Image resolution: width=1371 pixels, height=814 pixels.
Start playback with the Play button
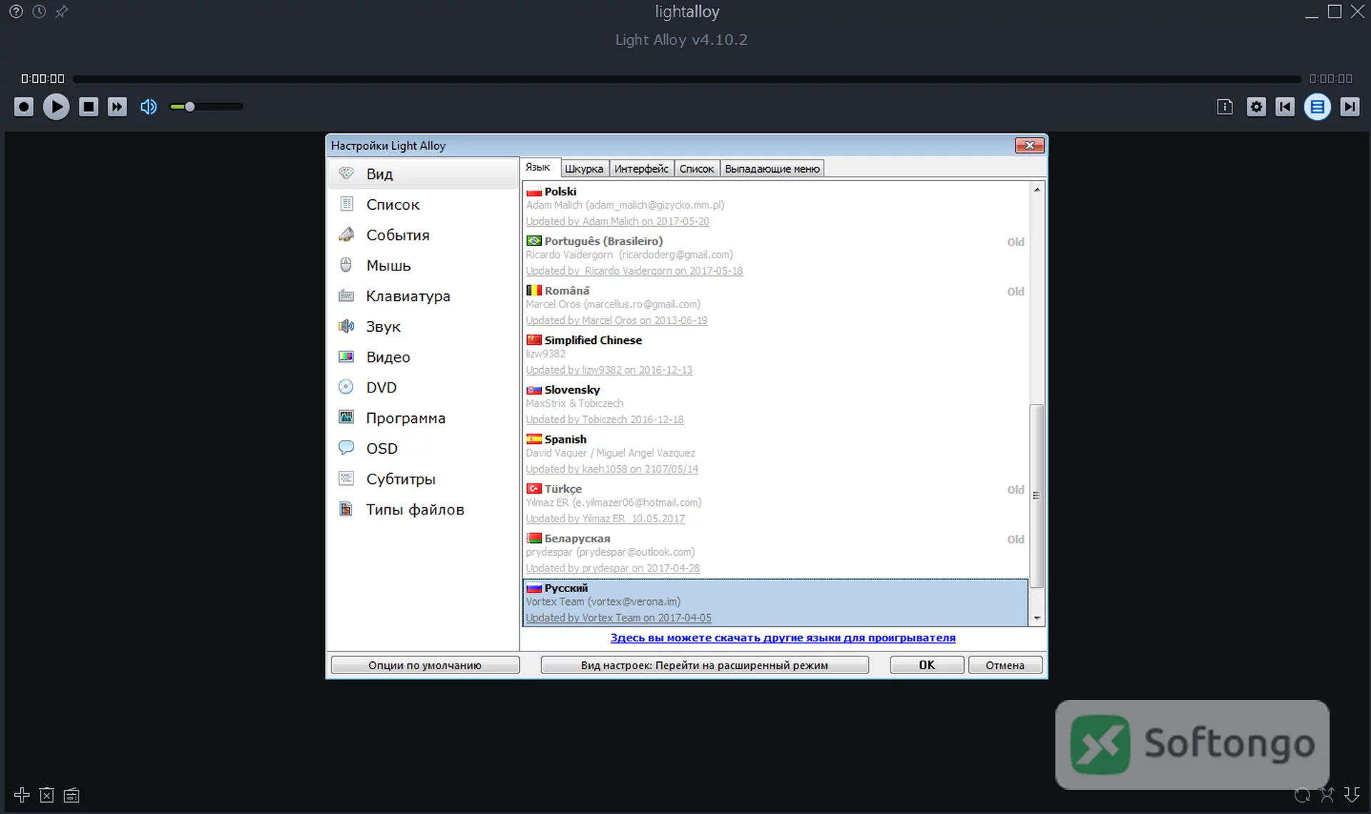pos(56,107)
